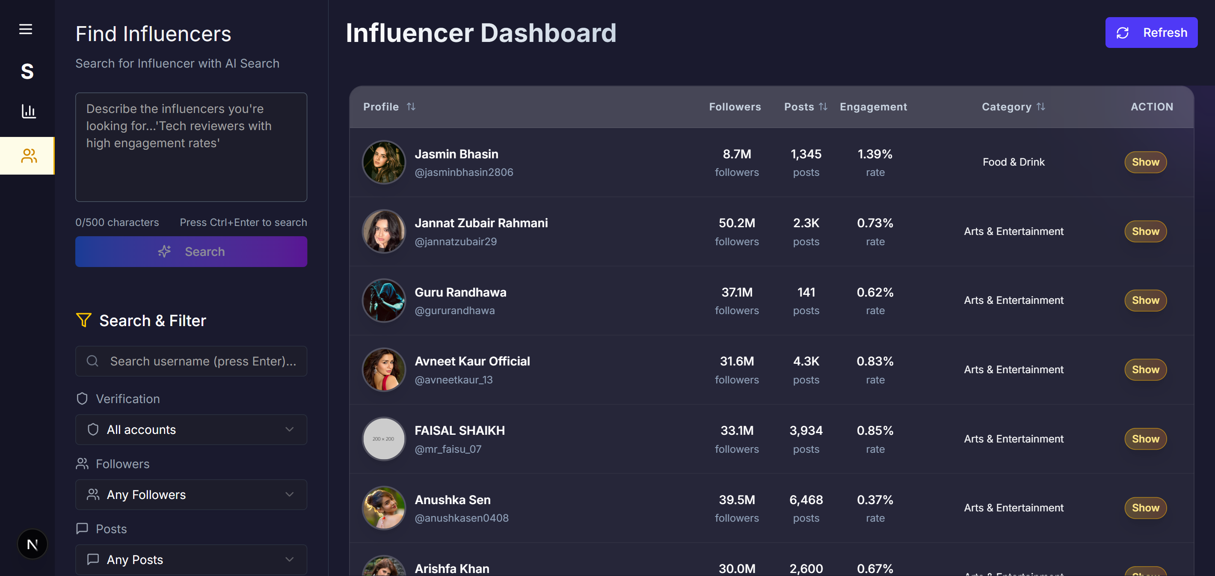
Task: Click the sparkle icon on the Search button
Action: coord(165,252)
